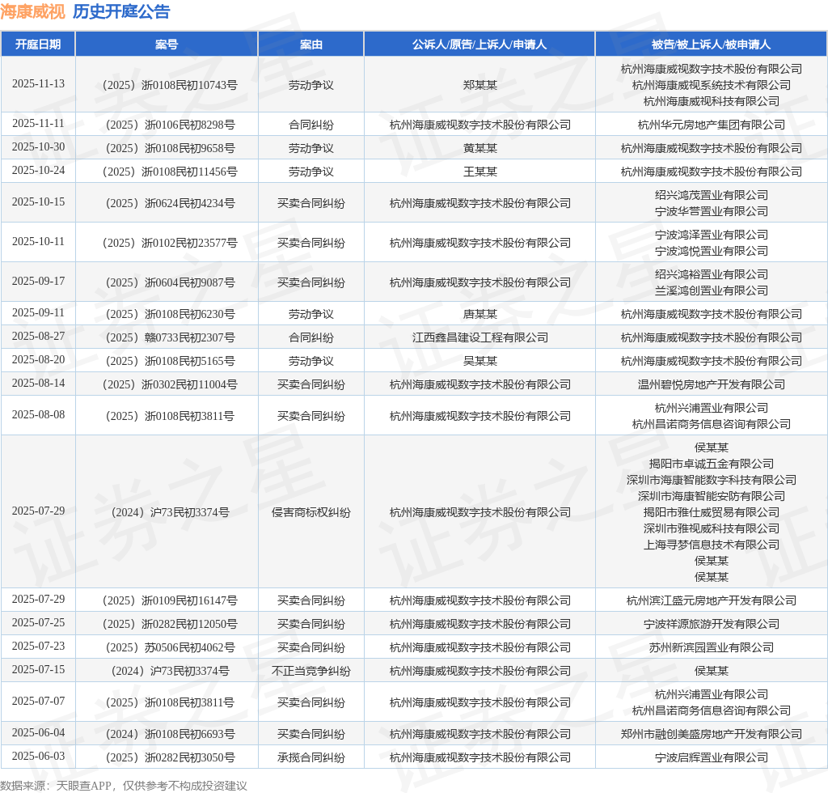Click date cell 2025-07-25
This screenshot has height=793, width=828.
pyautogui.click(x=38, y=623)
